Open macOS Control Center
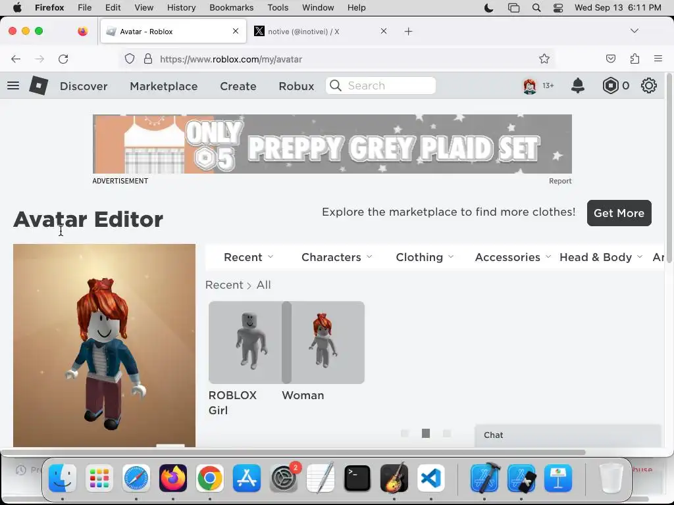Image resolution: width=674 pixels, height=505 pixels. point(558,8)
